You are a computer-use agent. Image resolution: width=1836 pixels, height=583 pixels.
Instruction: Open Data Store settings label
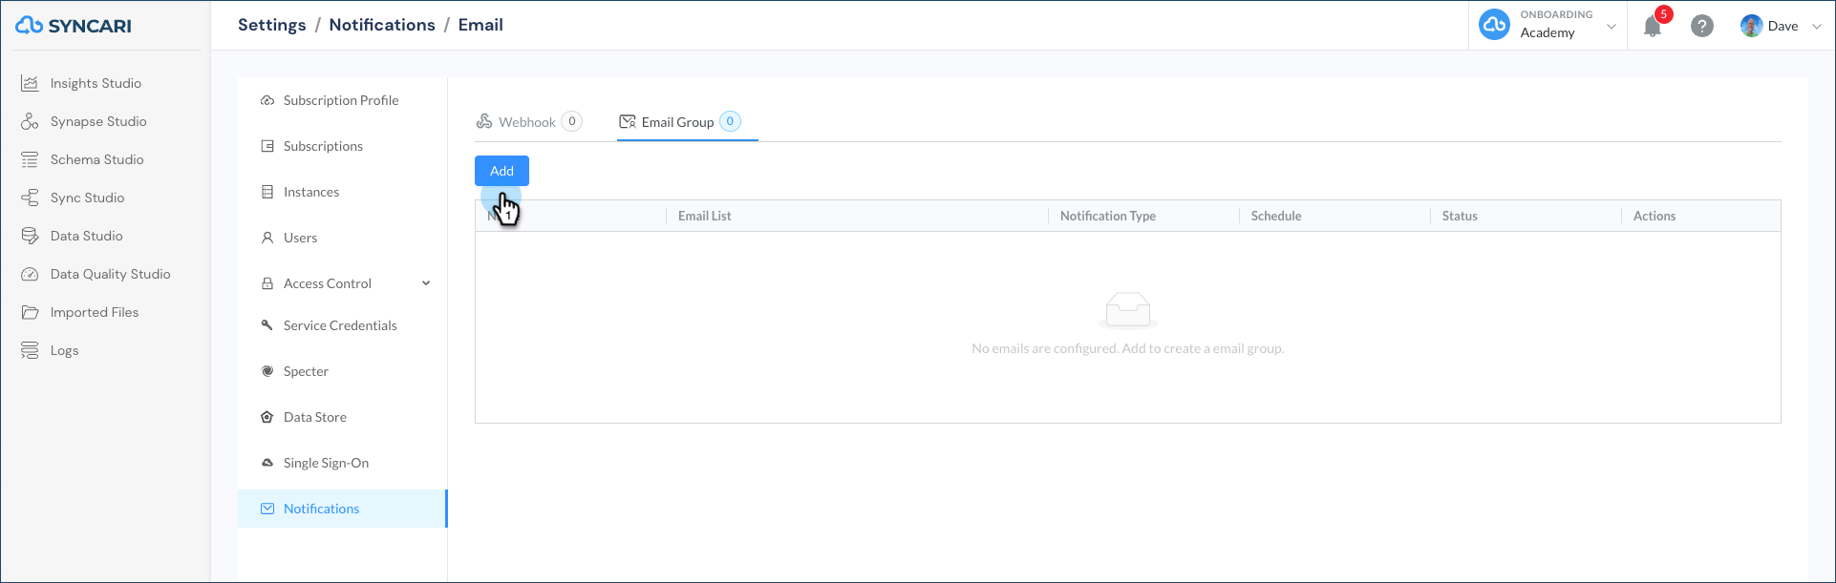315,417
